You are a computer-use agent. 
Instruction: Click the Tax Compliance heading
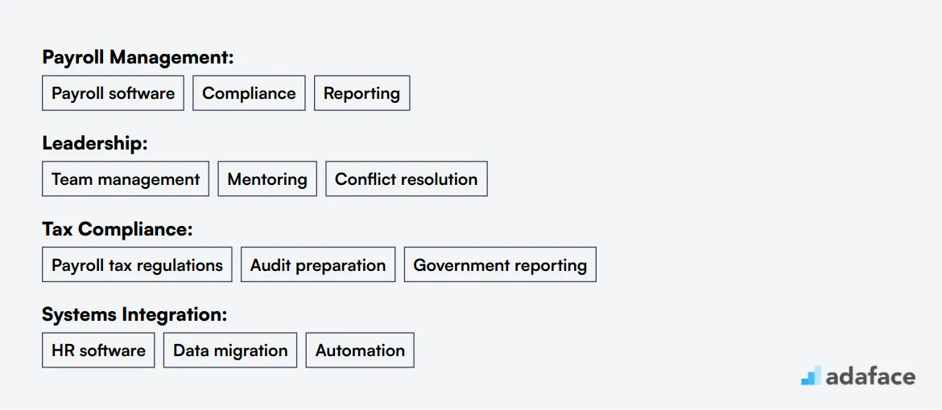118,228
